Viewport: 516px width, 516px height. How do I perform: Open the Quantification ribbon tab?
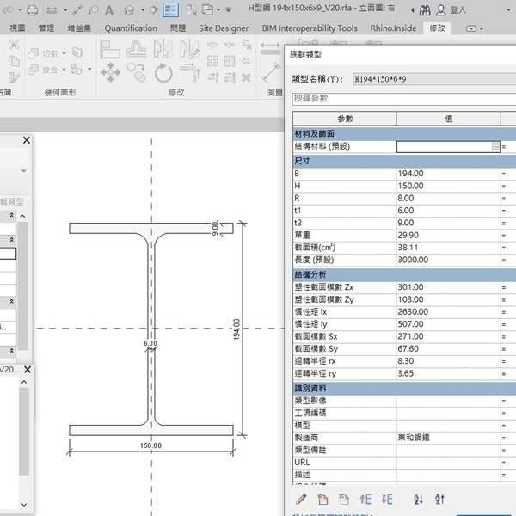point(131,28)
